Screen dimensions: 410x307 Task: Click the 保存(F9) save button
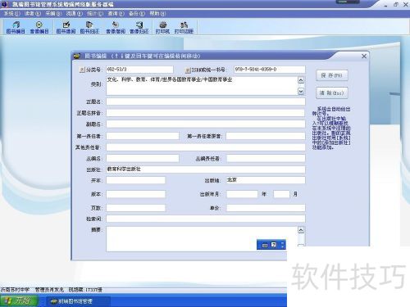[x=332, y=75]
